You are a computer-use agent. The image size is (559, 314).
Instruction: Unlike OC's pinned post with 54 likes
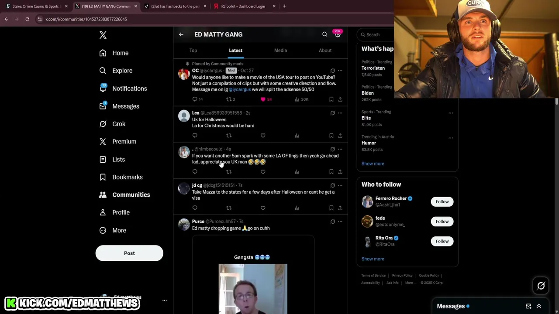coord(266,99)
